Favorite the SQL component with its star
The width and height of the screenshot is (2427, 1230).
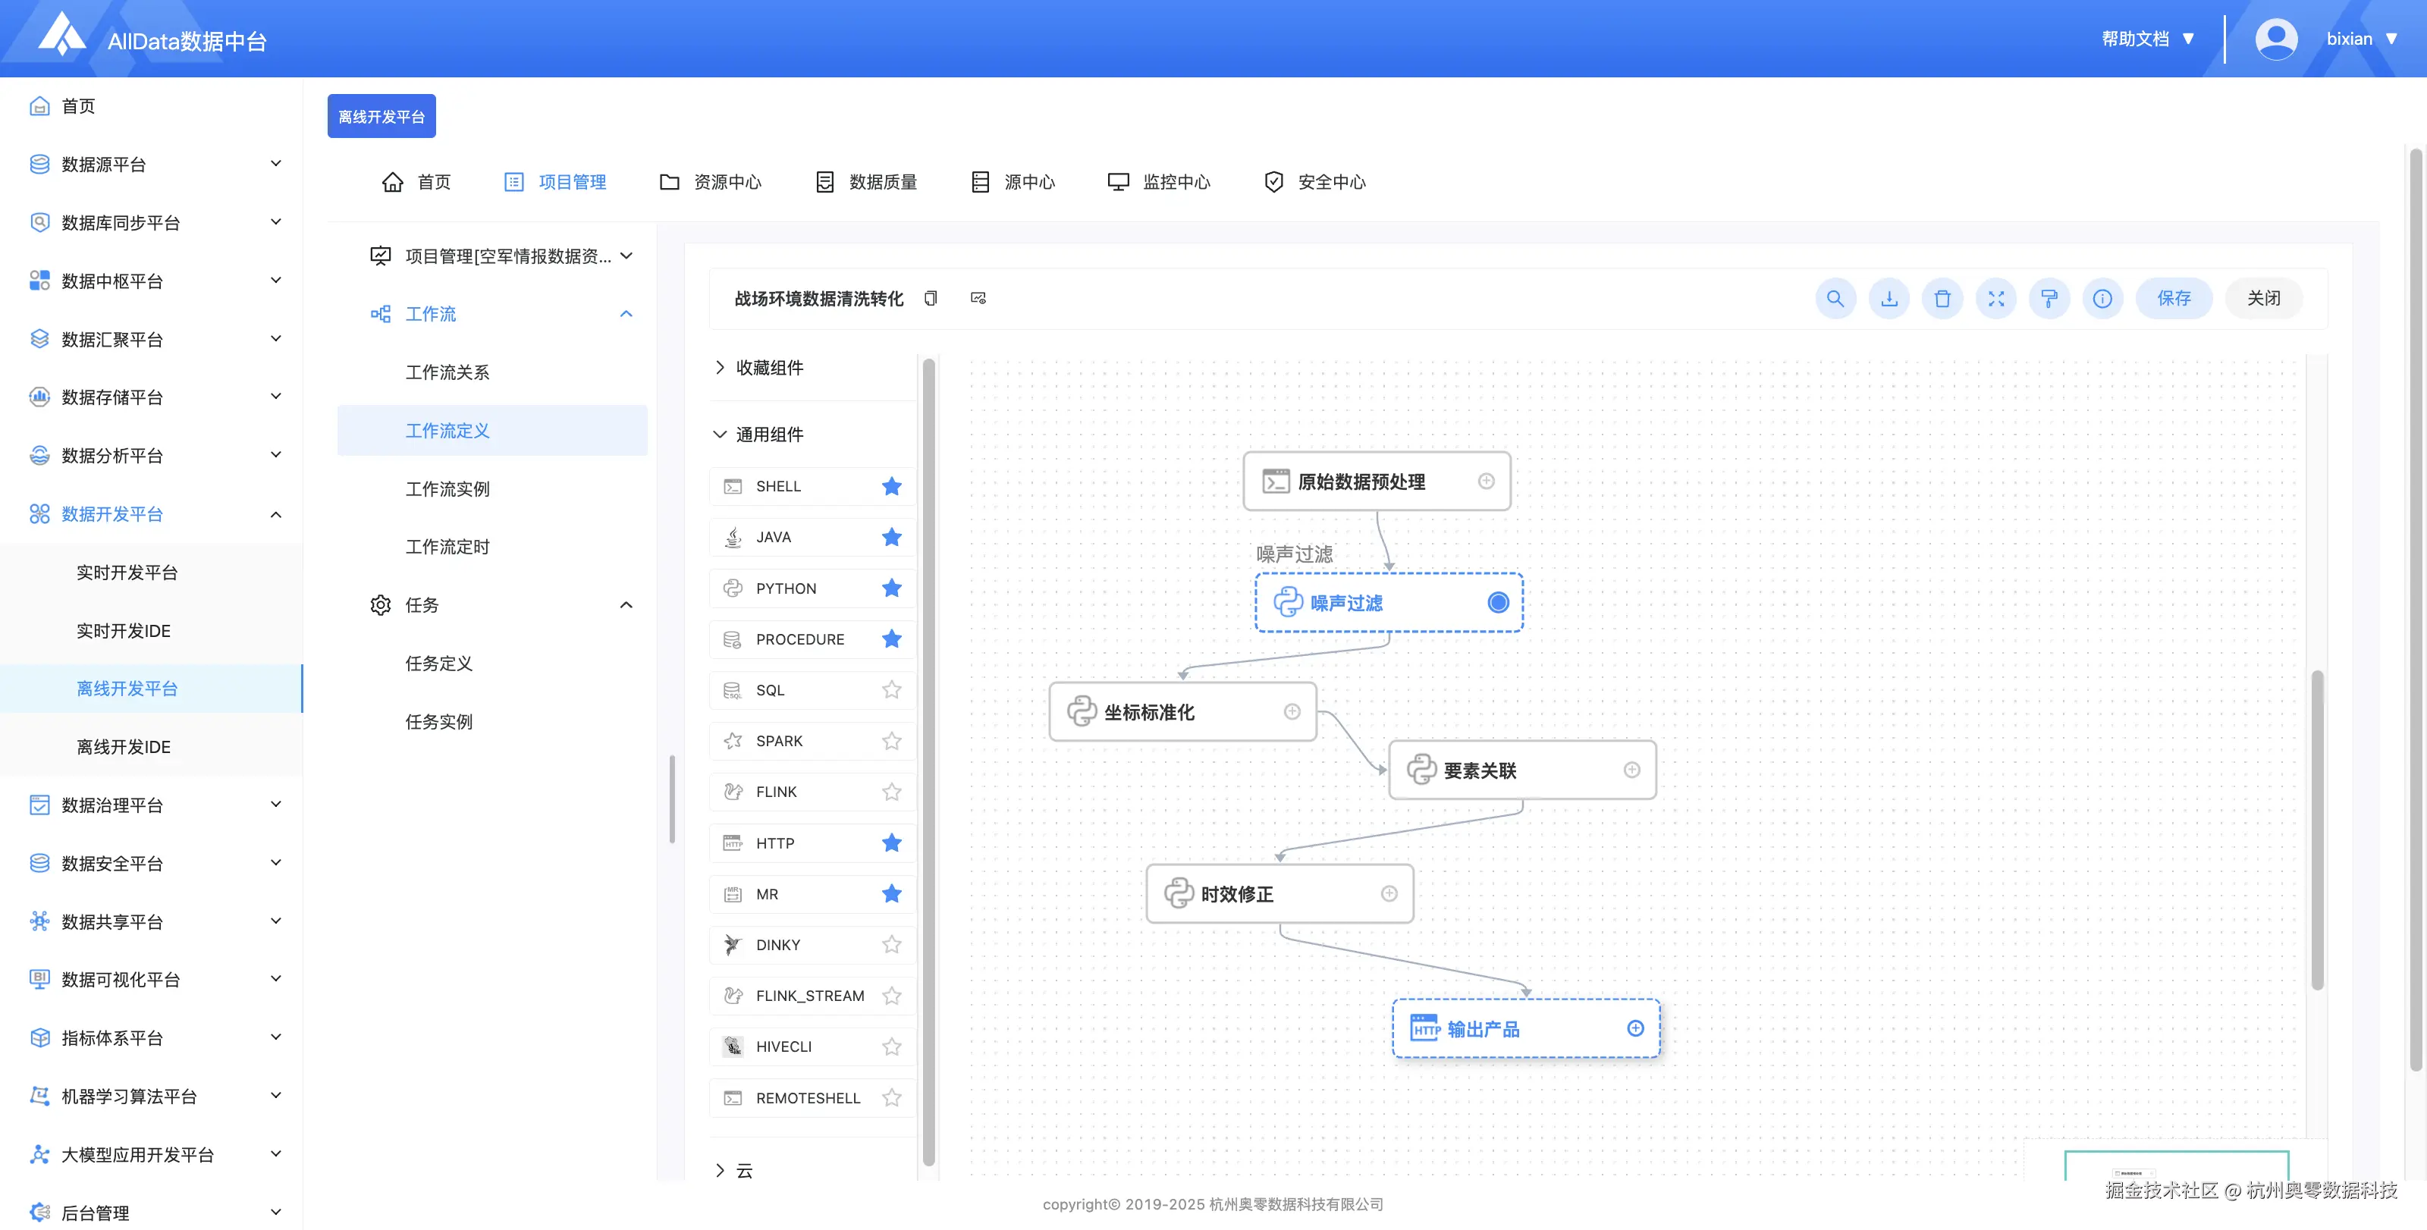[x=891, y=689]
